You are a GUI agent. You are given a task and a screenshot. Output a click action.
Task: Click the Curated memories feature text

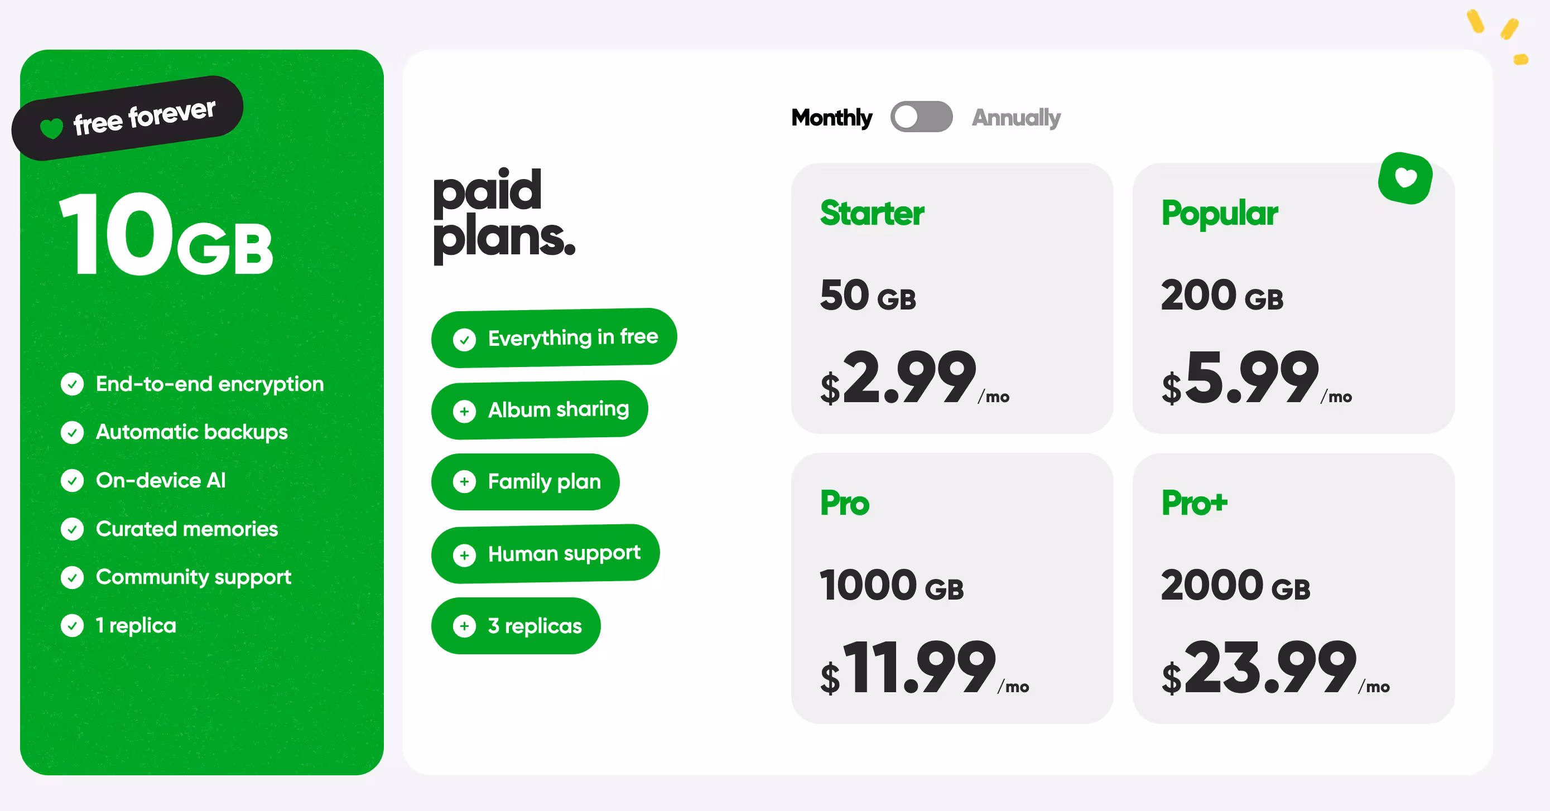pos(186,529)
